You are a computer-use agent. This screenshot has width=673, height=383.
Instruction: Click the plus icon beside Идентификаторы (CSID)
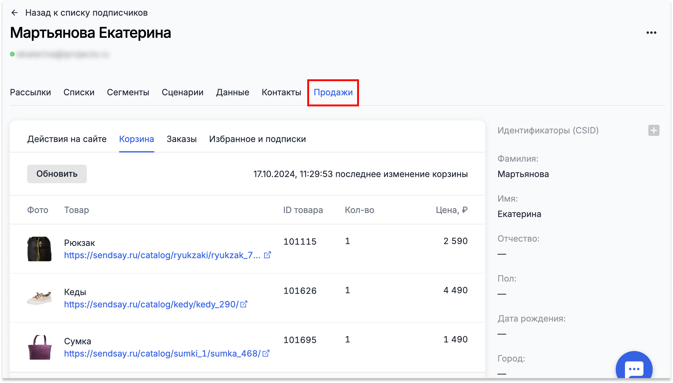coord(654,130)
